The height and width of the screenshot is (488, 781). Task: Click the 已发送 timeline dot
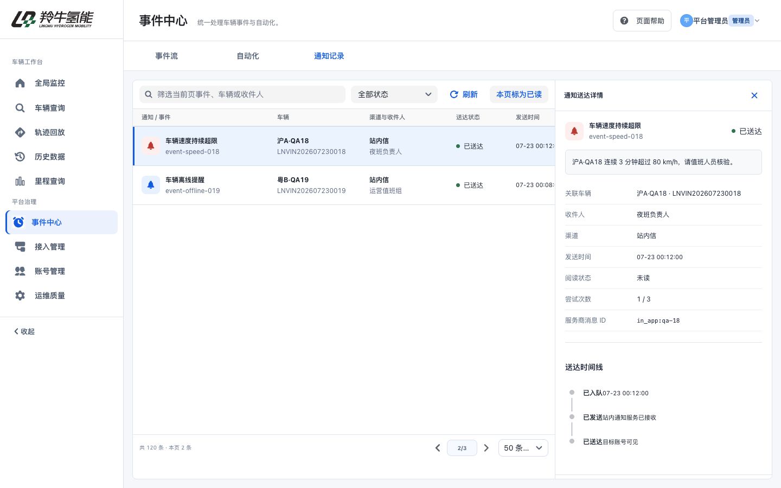coord(572,416)
